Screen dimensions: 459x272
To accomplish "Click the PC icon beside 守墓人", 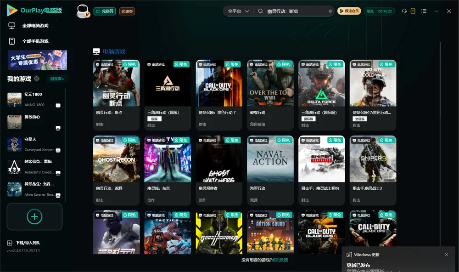I will coord(58,151).
